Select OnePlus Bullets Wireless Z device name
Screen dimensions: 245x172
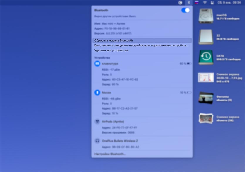tap(120, 141)
